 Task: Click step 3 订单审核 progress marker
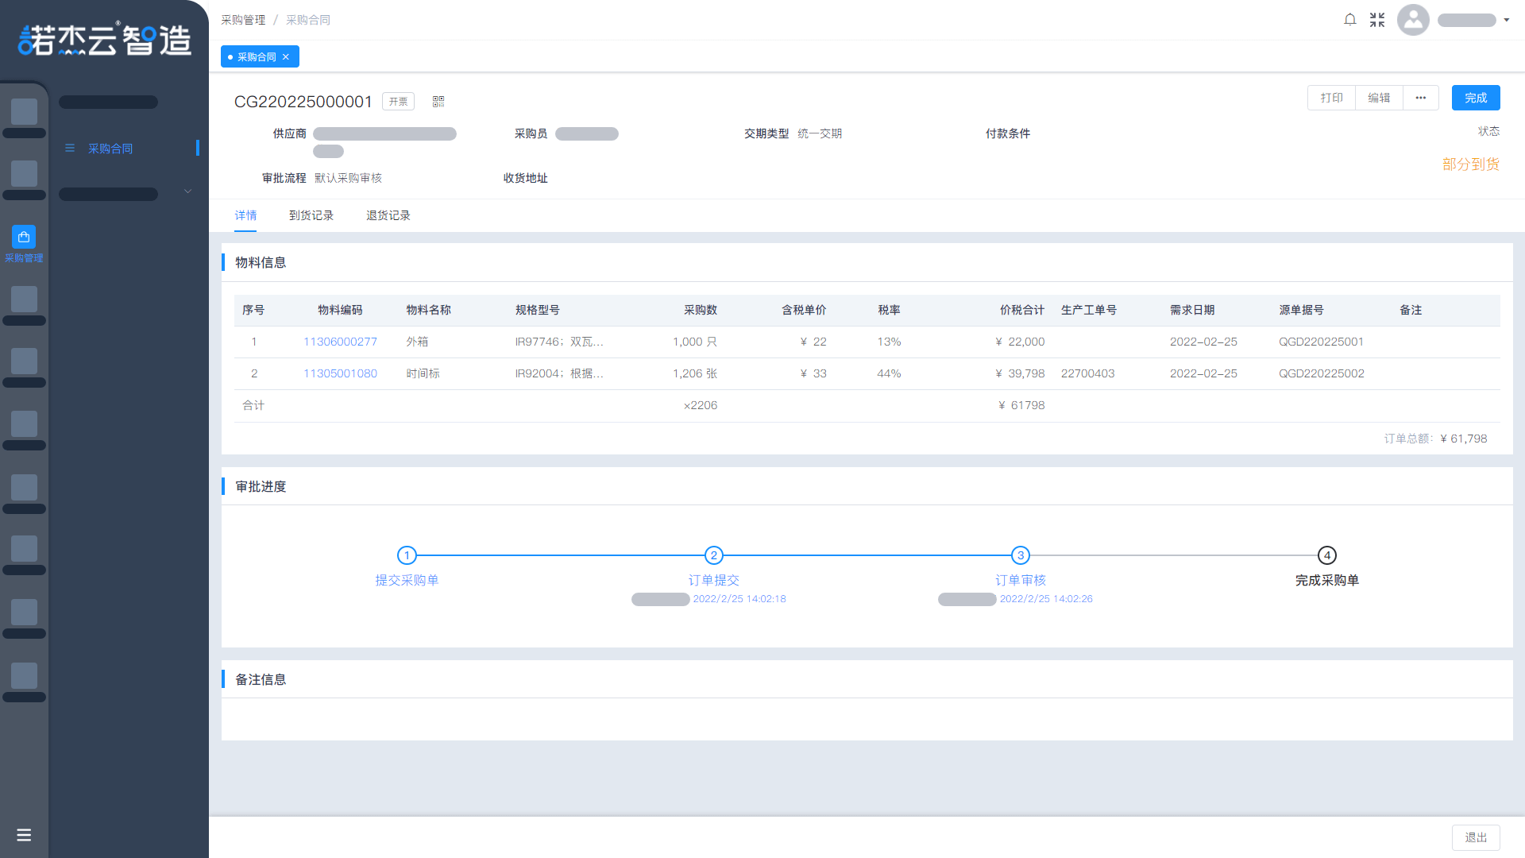[1020, 555]
